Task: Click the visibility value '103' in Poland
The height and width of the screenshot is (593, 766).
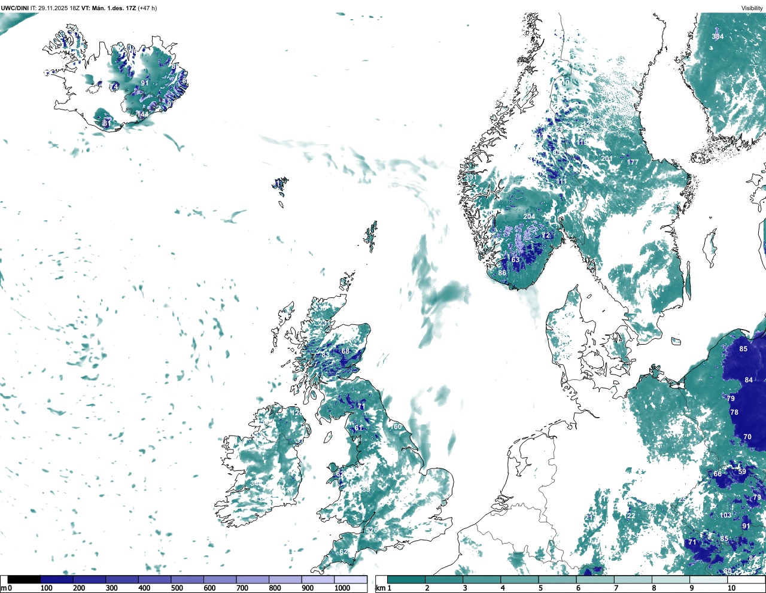Action: pyautogui.click(x=726, y=515)
